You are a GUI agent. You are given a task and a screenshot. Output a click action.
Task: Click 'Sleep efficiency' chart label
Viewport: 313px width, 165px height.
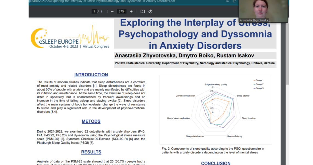234,136
